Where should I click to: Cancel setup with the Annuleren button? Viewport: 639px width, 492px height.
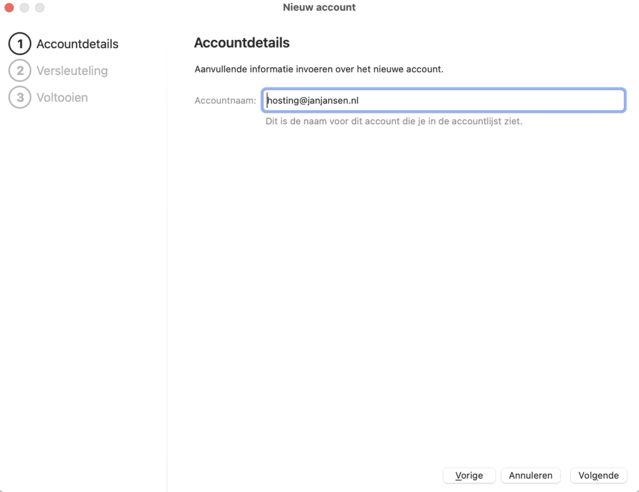[530, 475]
